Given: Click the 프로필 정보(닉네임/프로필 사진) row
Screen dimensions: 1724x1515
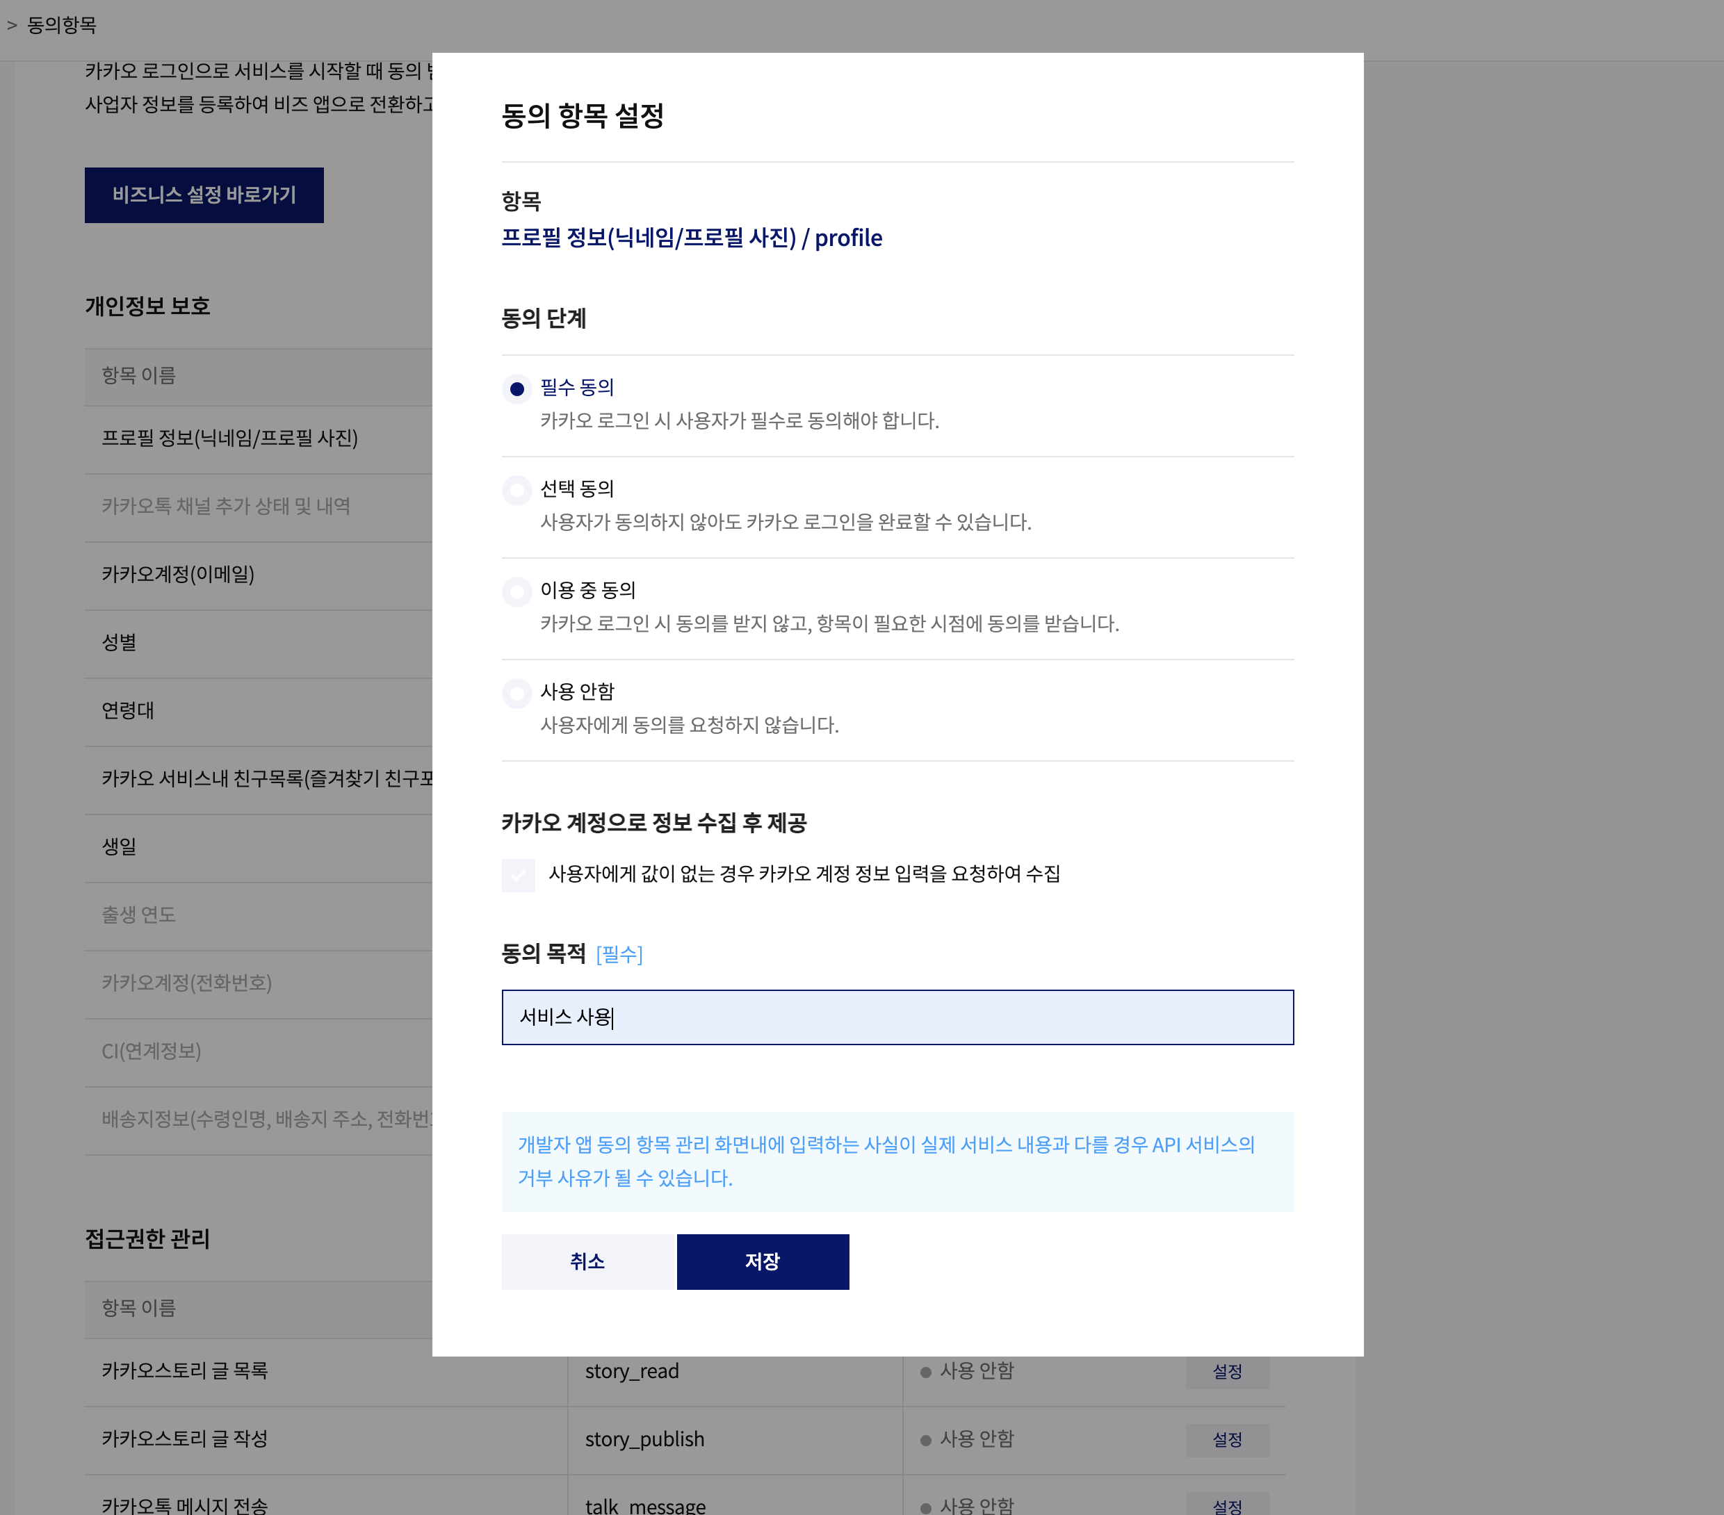Looking at the screenshot, I should [x=229, y=439].
